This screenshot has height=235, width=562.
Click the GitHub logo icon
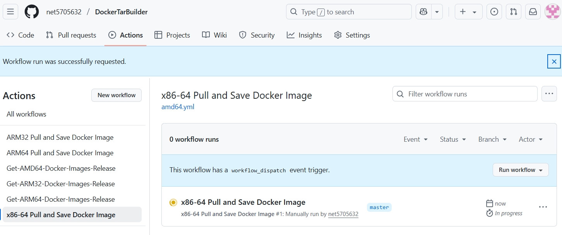click(32, 12)
